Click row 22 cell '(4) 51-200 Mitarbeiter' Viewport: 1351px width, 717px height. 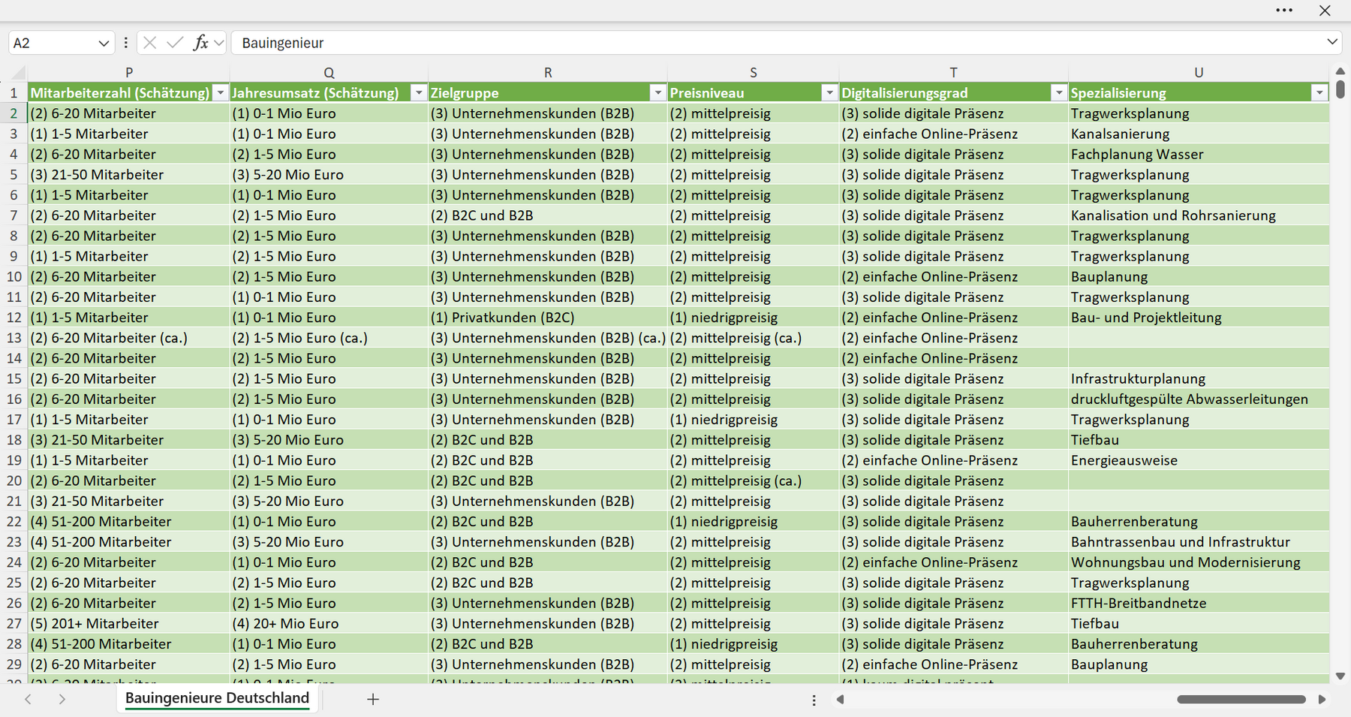pos(129,522)
